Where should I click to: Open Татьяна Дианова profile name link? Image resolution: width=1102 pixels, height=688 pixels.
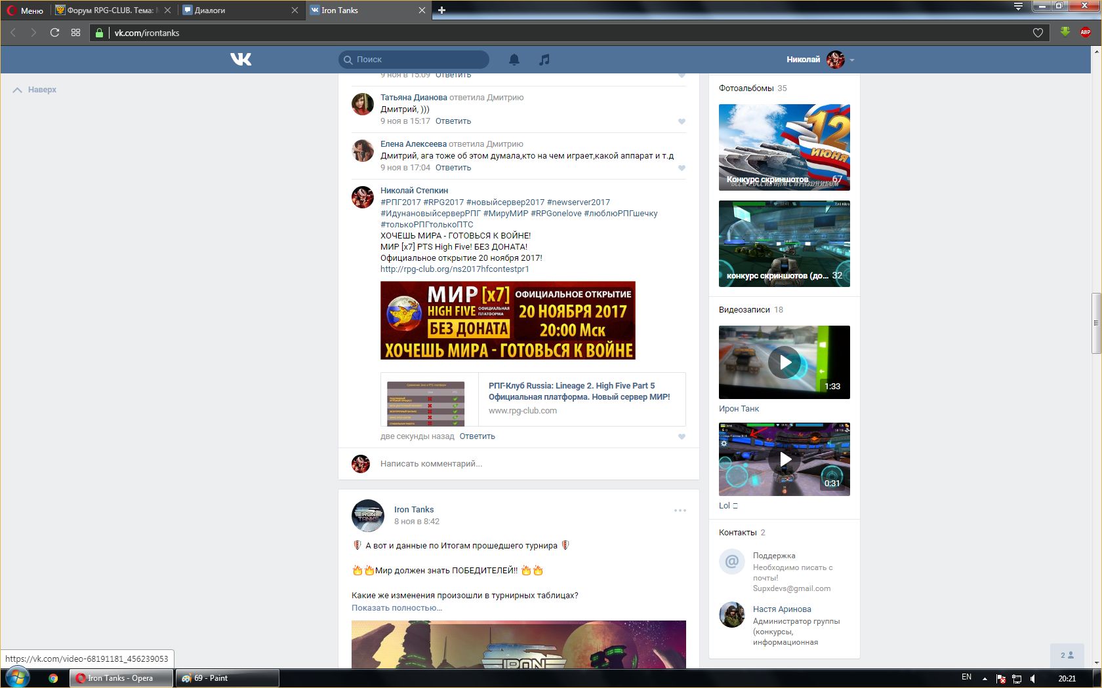(414, 98)
